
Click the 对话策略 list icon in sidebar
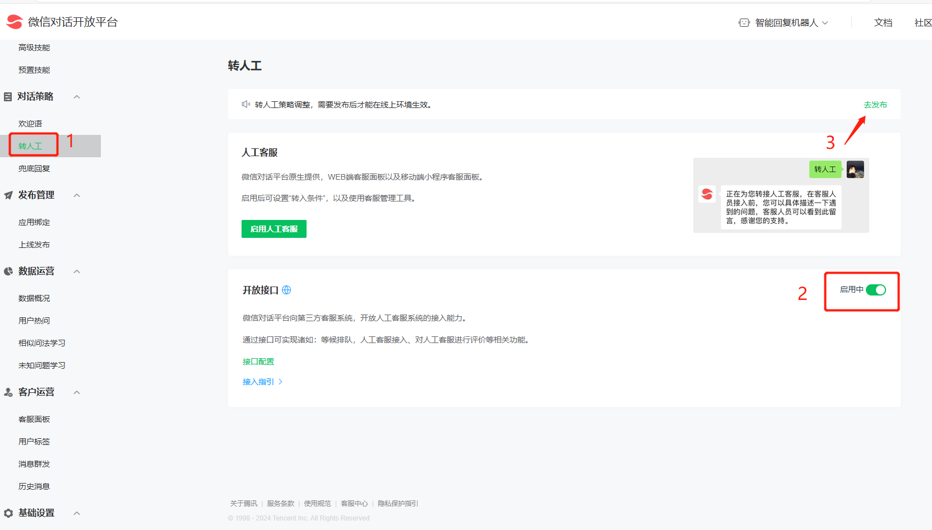click(8, 97)
